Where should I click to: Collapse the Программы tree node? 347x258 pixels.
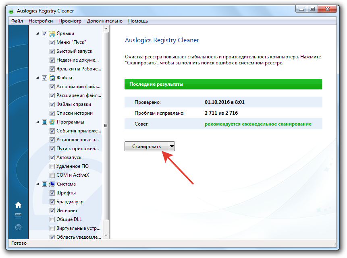[x=37, y=122]
